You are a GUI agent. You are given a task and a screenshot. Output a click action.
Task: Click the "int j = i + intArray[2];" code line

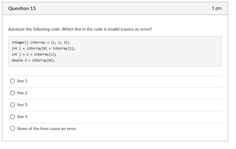point(34,54)
